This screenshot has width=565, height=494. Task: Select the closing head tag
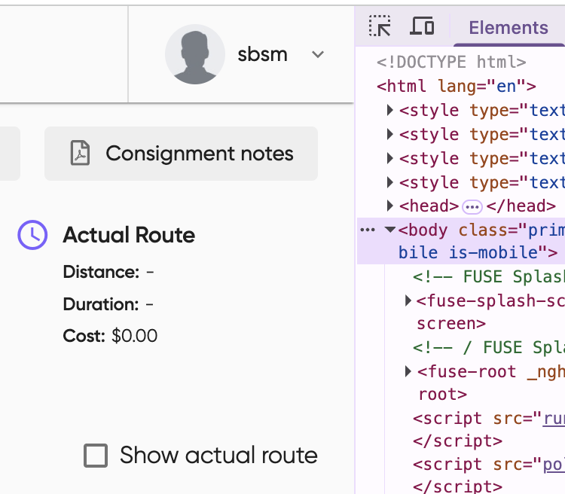521,206
